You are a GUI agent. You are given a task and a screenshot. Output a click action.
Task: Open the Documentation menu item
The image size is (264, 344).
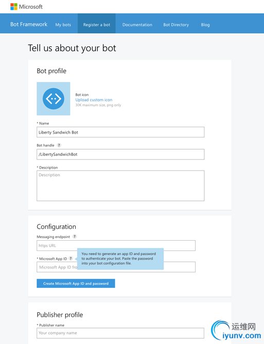pyautogui.click(x=137, y=25)
